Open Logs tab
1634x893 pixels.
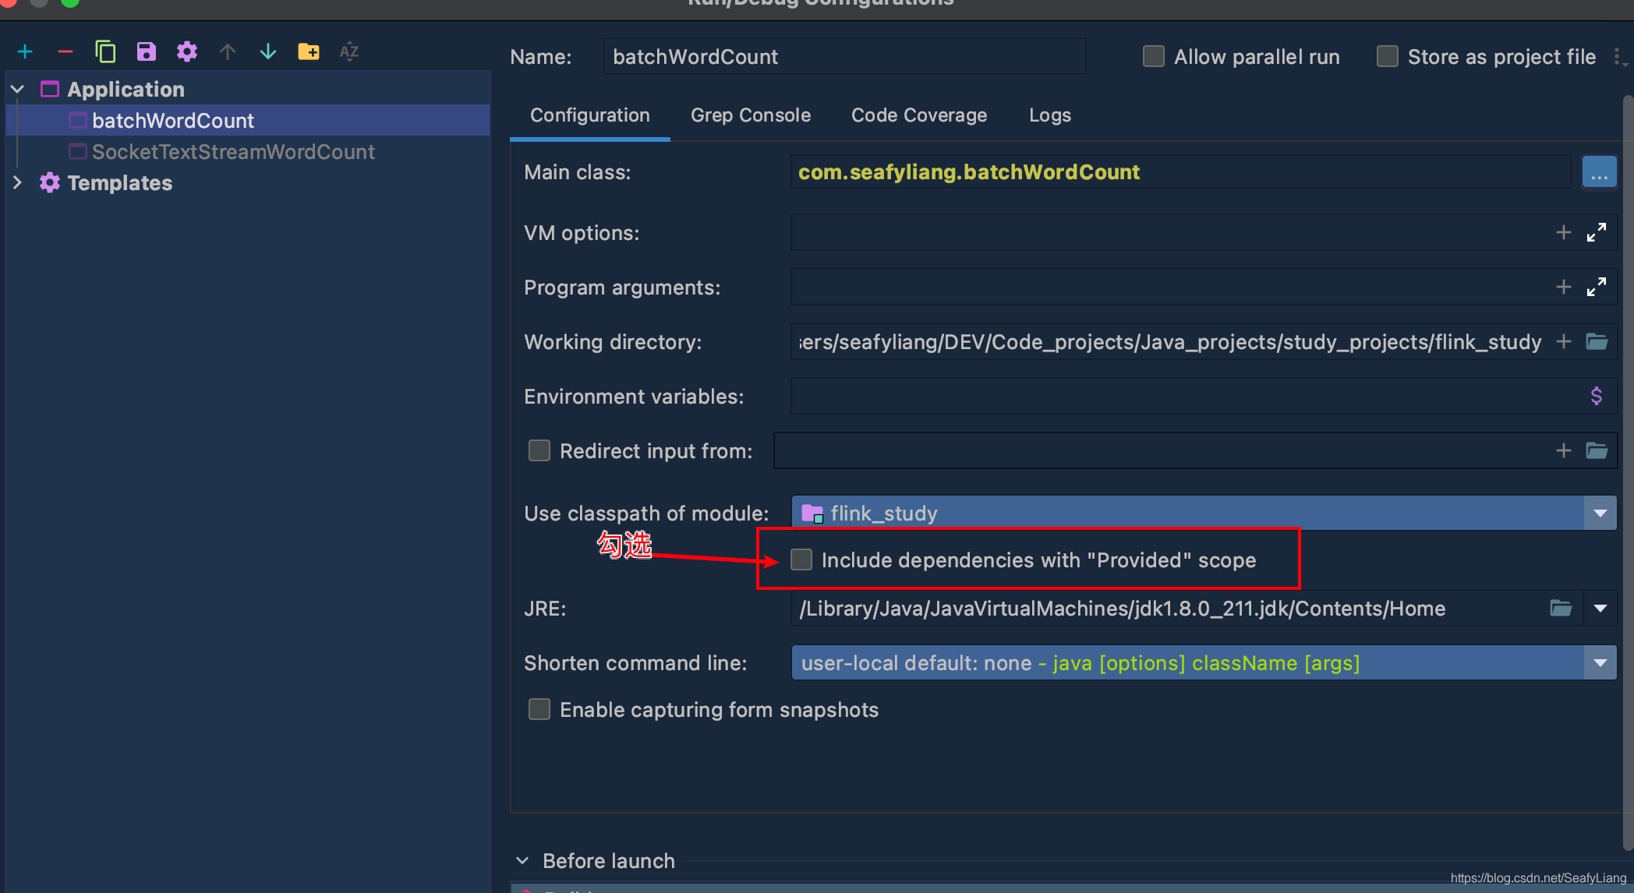click(1050, 115)
